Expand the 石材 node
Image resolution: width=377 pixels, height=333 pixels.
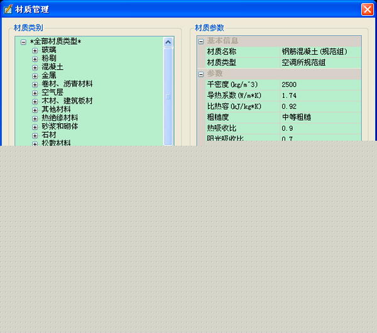coord(35,136)
